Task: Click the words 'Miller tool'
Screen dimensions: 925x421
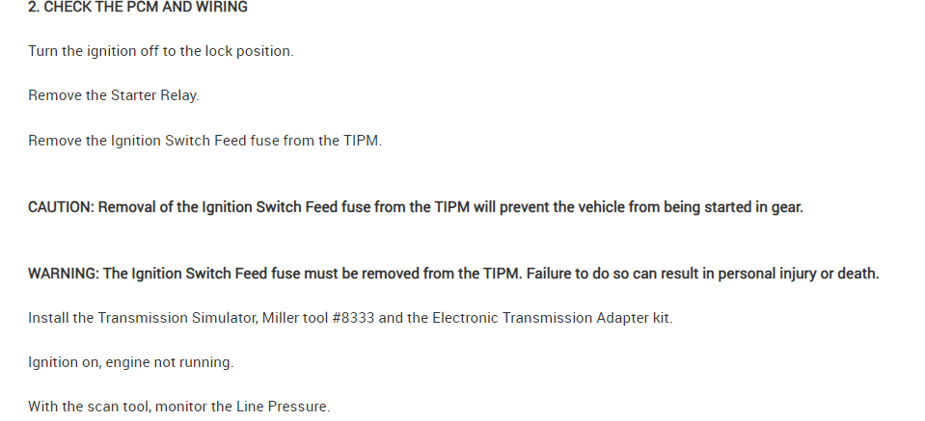Action: 295,318
